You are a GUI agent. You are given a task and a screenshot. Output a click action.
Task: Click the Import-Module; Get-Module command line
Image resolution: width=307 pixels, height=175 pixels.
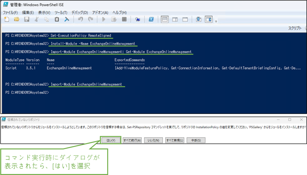coord(121,52)
